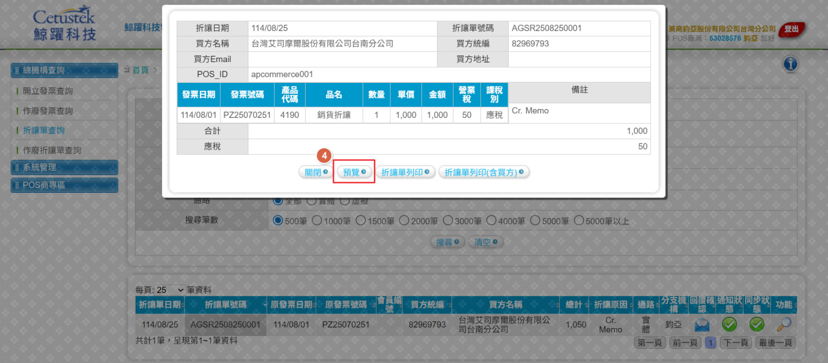Click the 搜尋 search button
828x363 pixels.
click(x=448, y=242)
